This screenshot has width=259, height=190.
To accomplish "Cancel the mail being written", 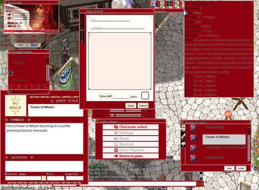I will coord(143,106).
